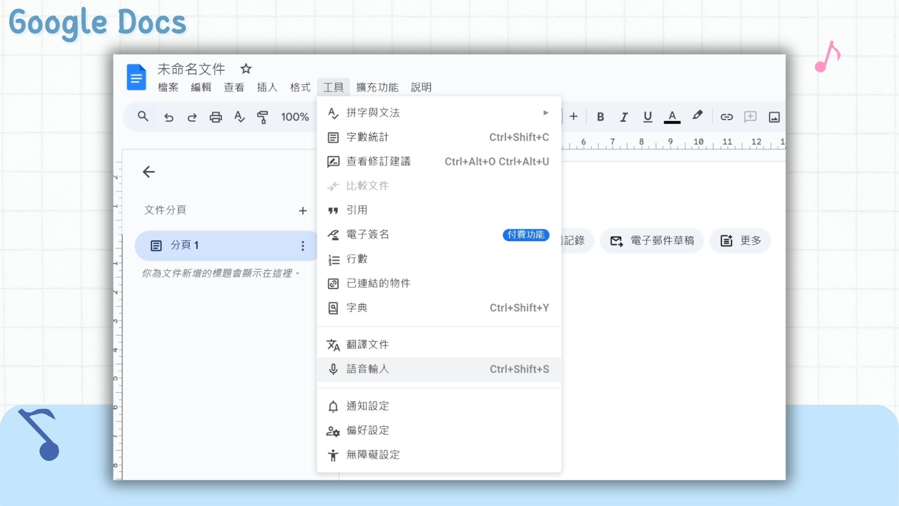Click the Google Docs home logo icon
899x506 pixels.
point(136,77)
